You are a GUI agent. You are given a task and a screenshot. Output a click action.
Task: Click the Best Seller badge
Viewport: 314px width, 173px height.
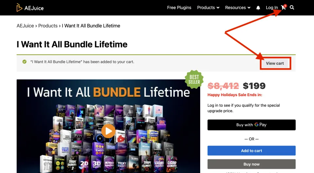[x=194, y=79]
